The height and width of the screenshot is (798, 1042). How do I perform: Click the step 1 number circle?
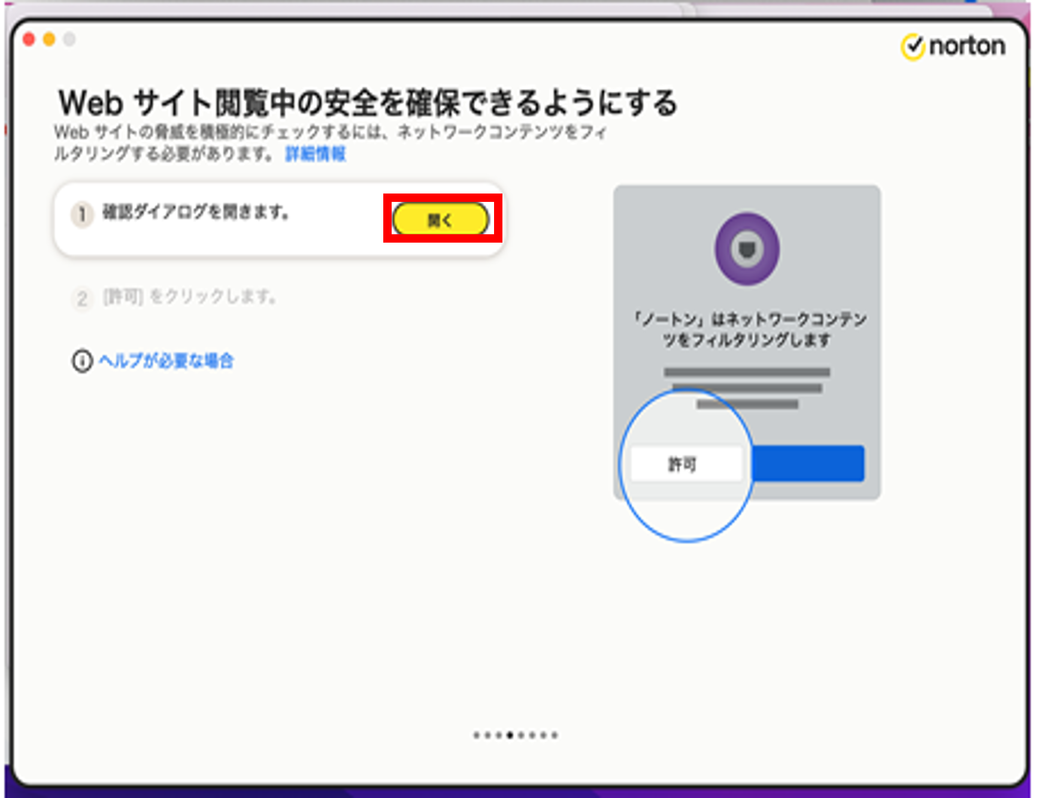(x=83, y=214)
